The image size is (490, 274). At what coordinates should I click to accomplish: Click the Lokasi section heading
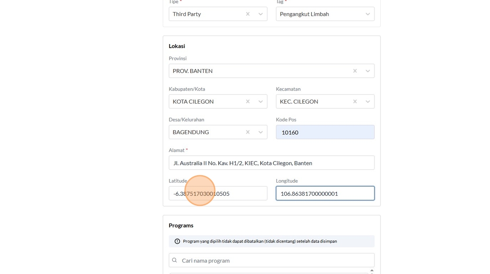point(177,46)
